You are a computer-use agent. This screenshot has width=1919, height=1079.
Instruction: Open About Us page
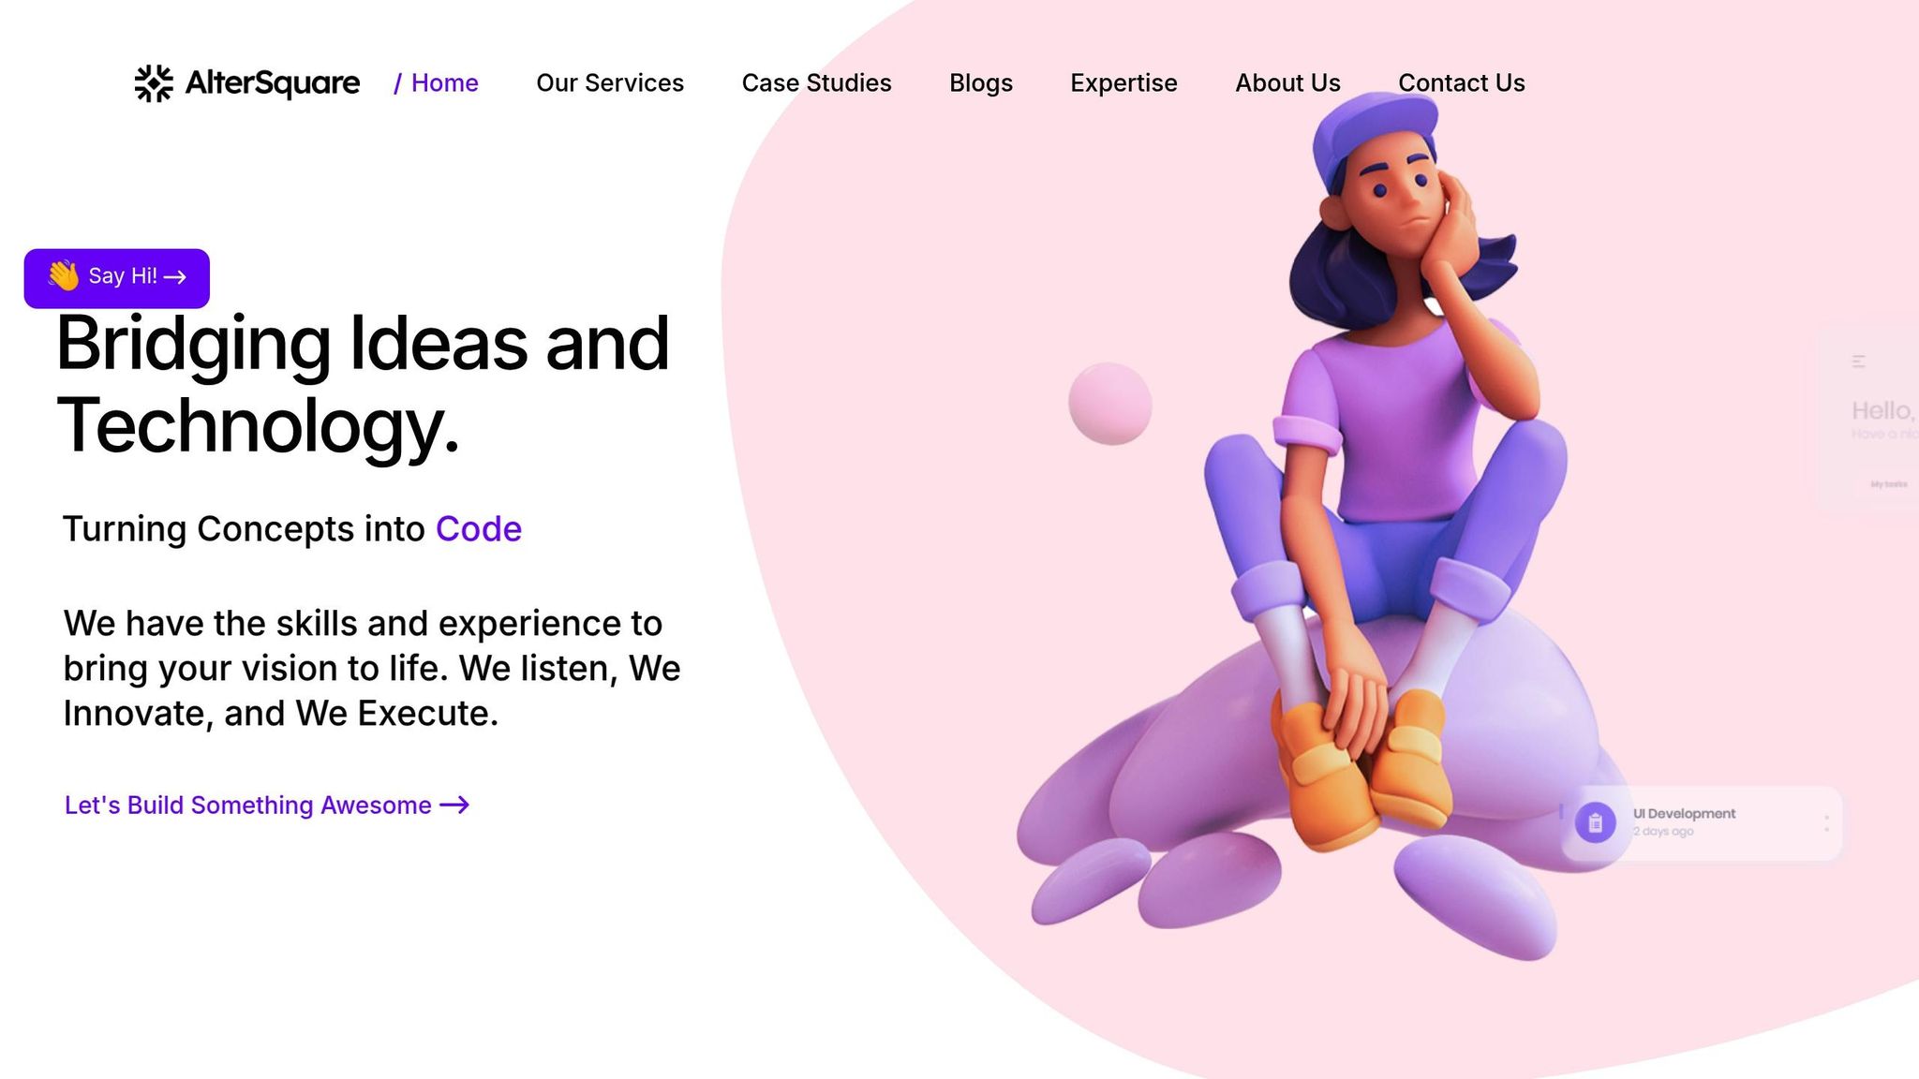coord(1287,83)
